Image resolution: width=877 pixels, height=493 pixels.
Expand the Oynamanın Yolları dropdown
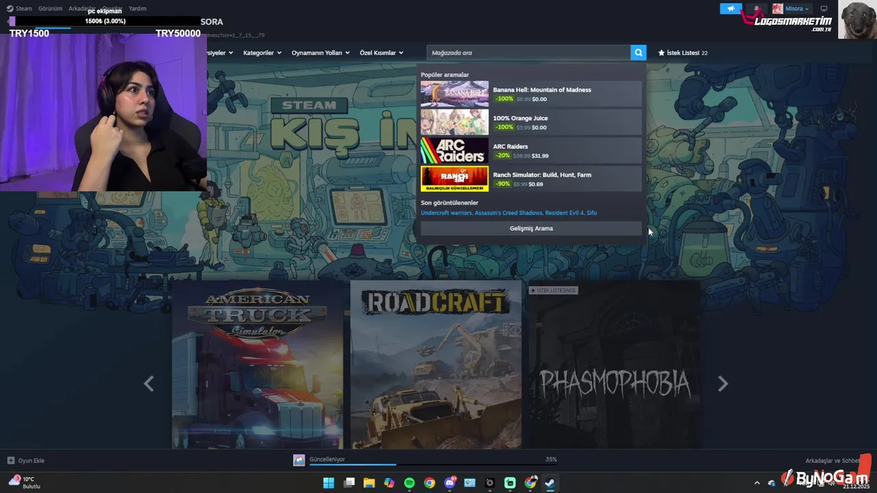click(x=321, y=53)
